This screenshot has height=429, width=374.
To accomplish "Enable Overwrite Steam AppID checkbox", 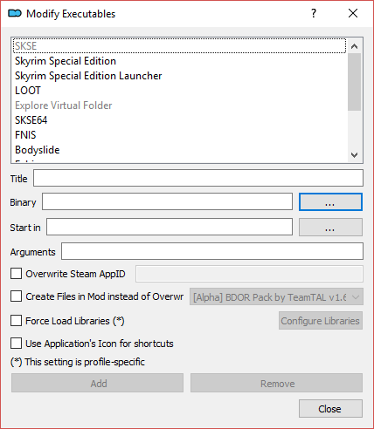I will pyautogui.click(x=16, y=274).
